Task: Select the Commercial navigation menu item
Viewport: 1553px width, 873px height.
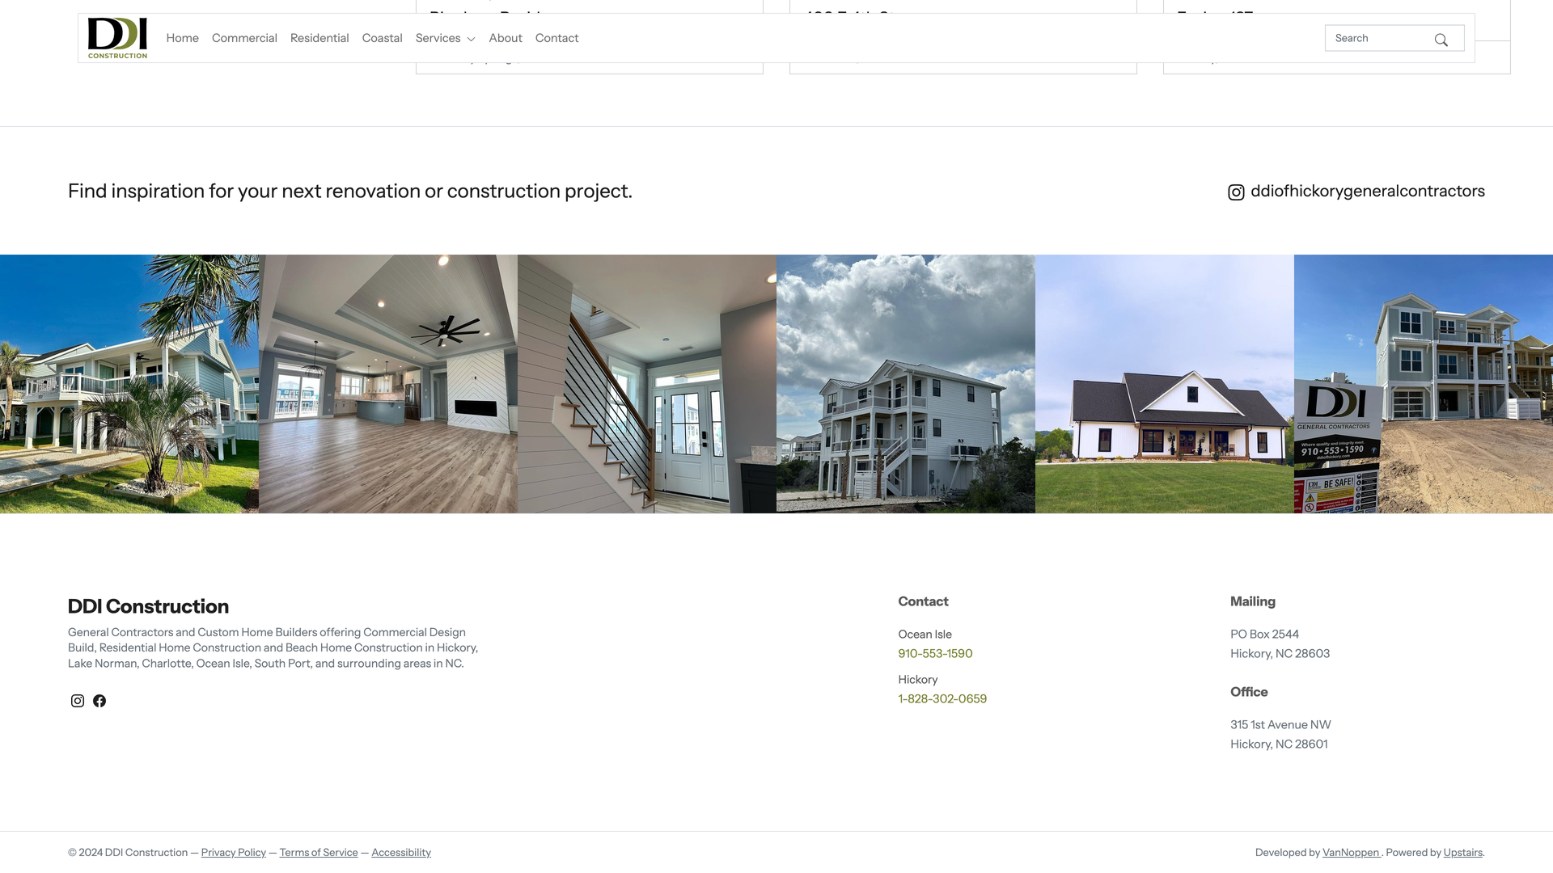Action: click(244, 37)
